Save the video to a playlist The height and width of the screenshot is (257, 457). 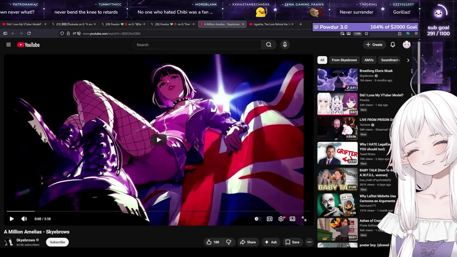click(292, 242)
